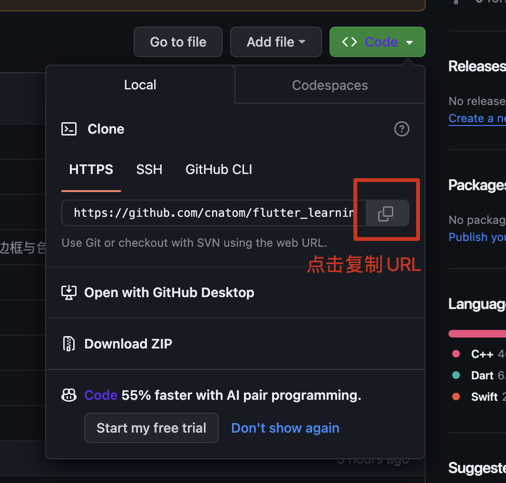Copy the HTTPS clone URL to clipboard
The width and height of the screenshot is (506, 483).
[x=387, y=213]
